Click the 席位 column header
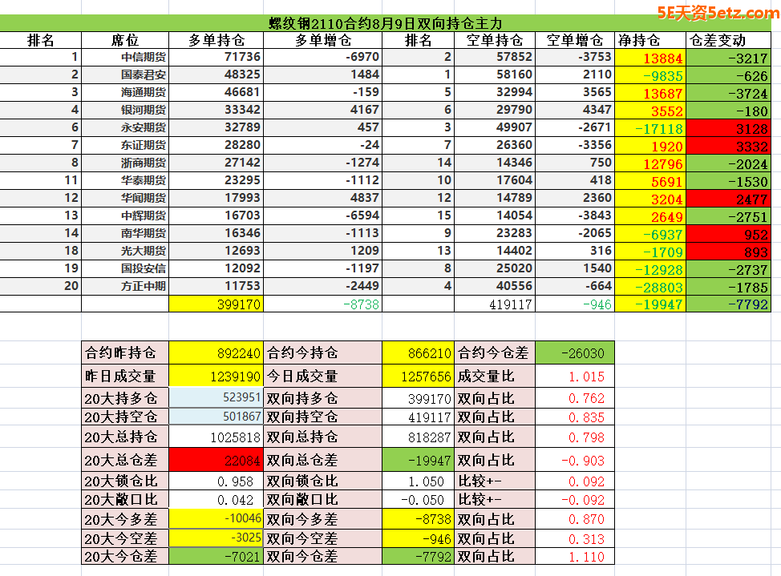The width and height of the screenshot is (781, 576). (124, 40)
